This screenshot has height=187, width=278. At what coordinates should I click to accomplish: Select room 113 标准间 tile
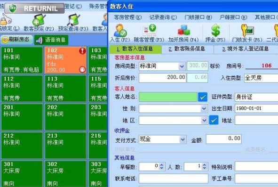65,89
